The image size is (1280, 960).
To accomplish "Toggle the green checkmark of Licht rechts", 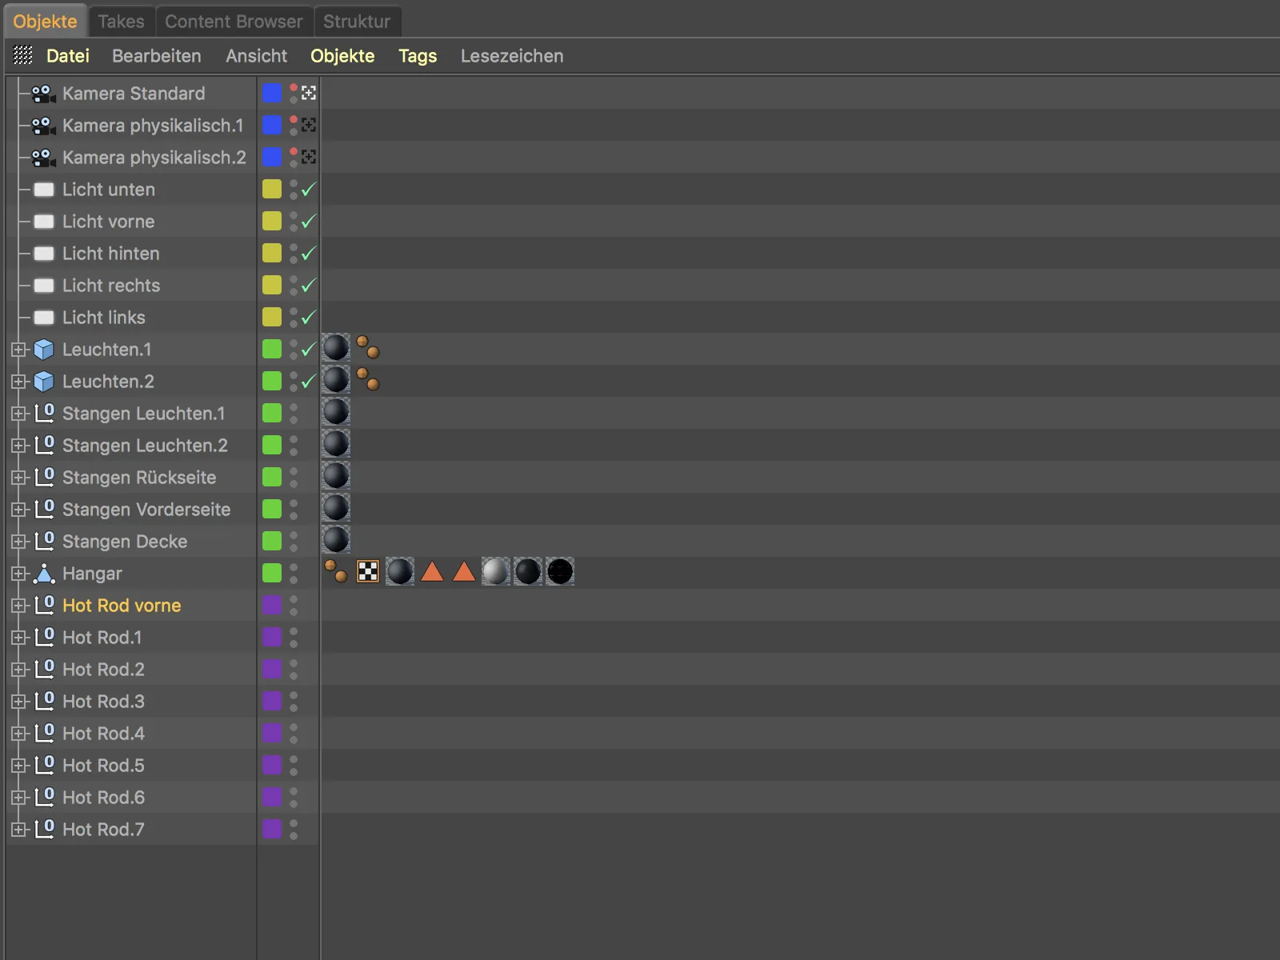I will tap(309, 286).
